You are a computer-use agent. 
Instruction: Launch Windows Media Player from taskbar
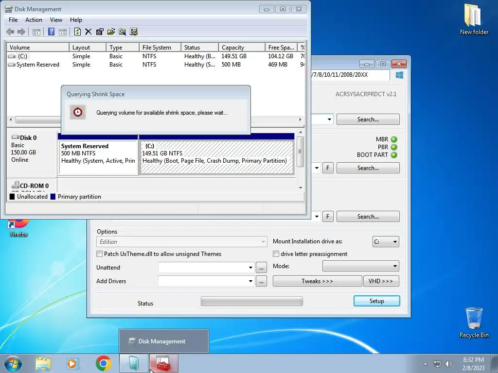[73, 364]
